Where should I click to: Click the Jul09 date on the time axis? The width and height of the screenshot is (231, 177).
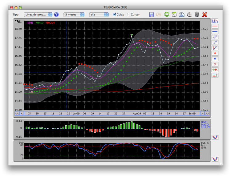pos(76,114)
